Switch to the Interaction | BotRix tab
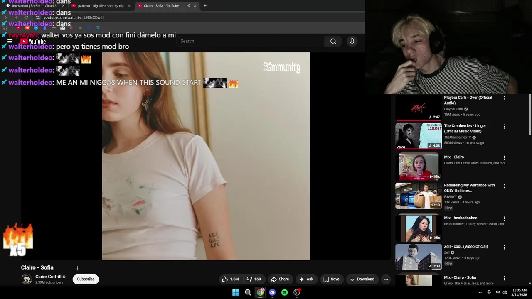Viewport: 532px width, 299px height. click(34, 6)
